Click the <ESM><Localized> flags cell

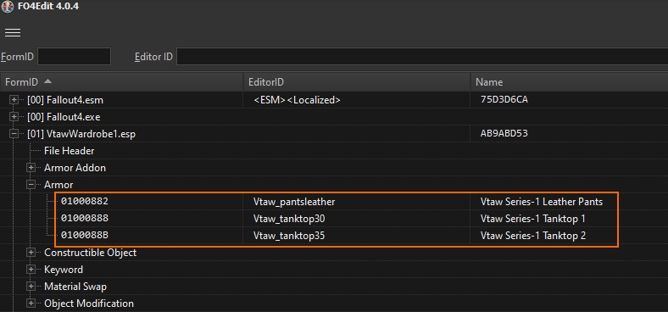297,100
